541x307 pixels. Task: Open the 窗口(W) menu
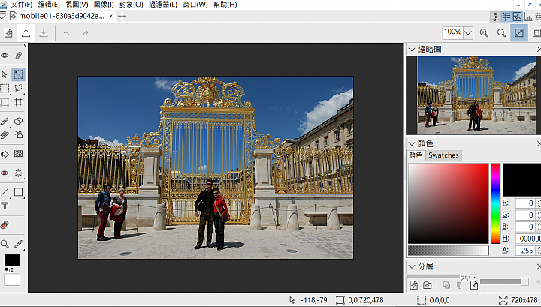click(x=195, y=5)
